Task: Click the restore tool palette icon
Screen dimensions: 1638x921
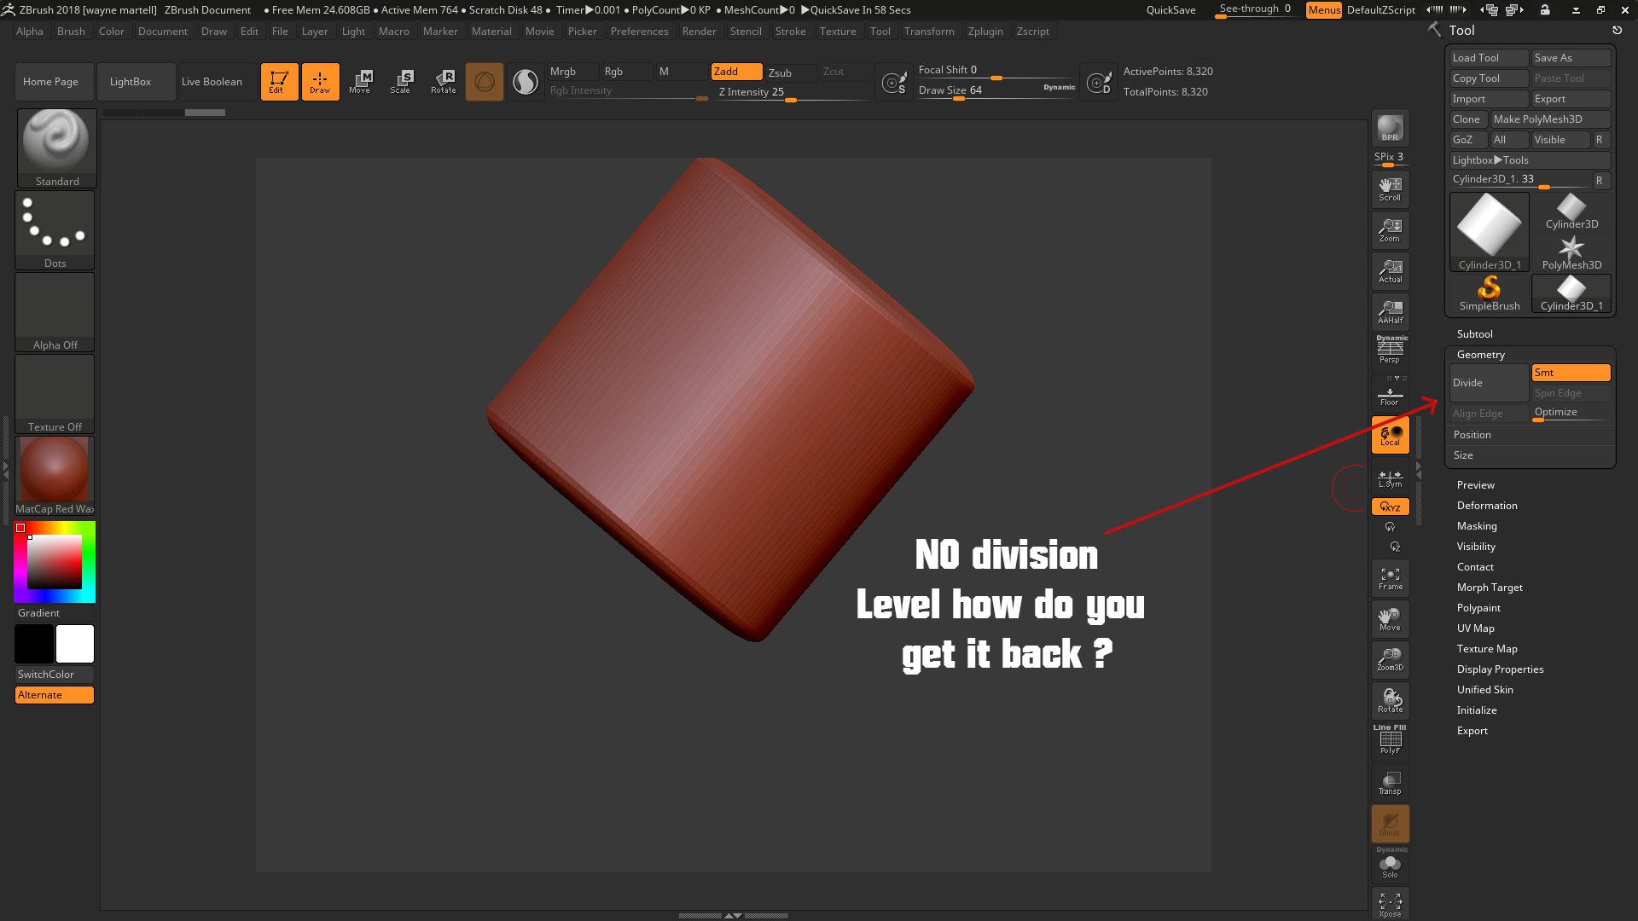Action: click(1617, 31)
